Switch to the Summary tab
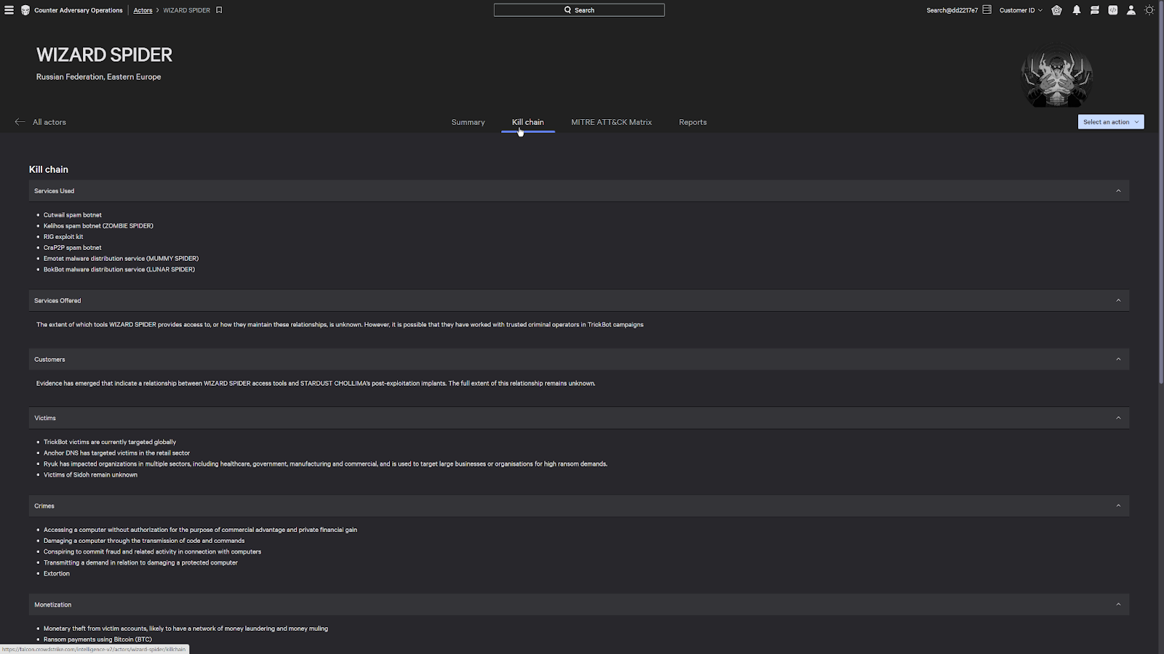Screen dimensions: 1164x654 click(x=468, y=122)
